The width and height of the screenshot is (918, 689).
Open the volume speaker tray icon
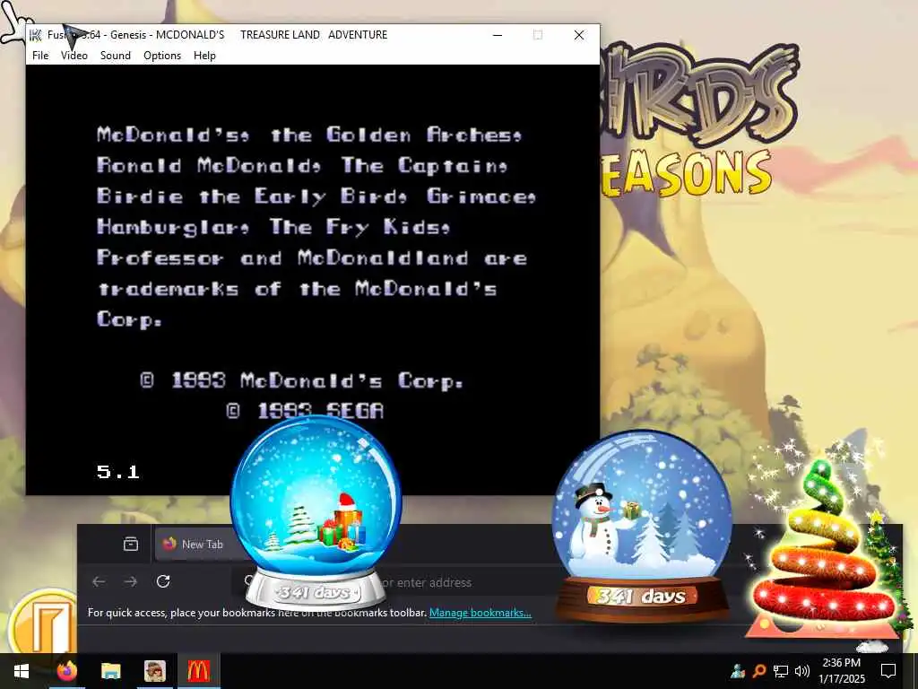click(x=802, y=671)
